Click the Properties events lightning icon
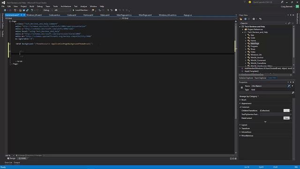 pos(292,86)
